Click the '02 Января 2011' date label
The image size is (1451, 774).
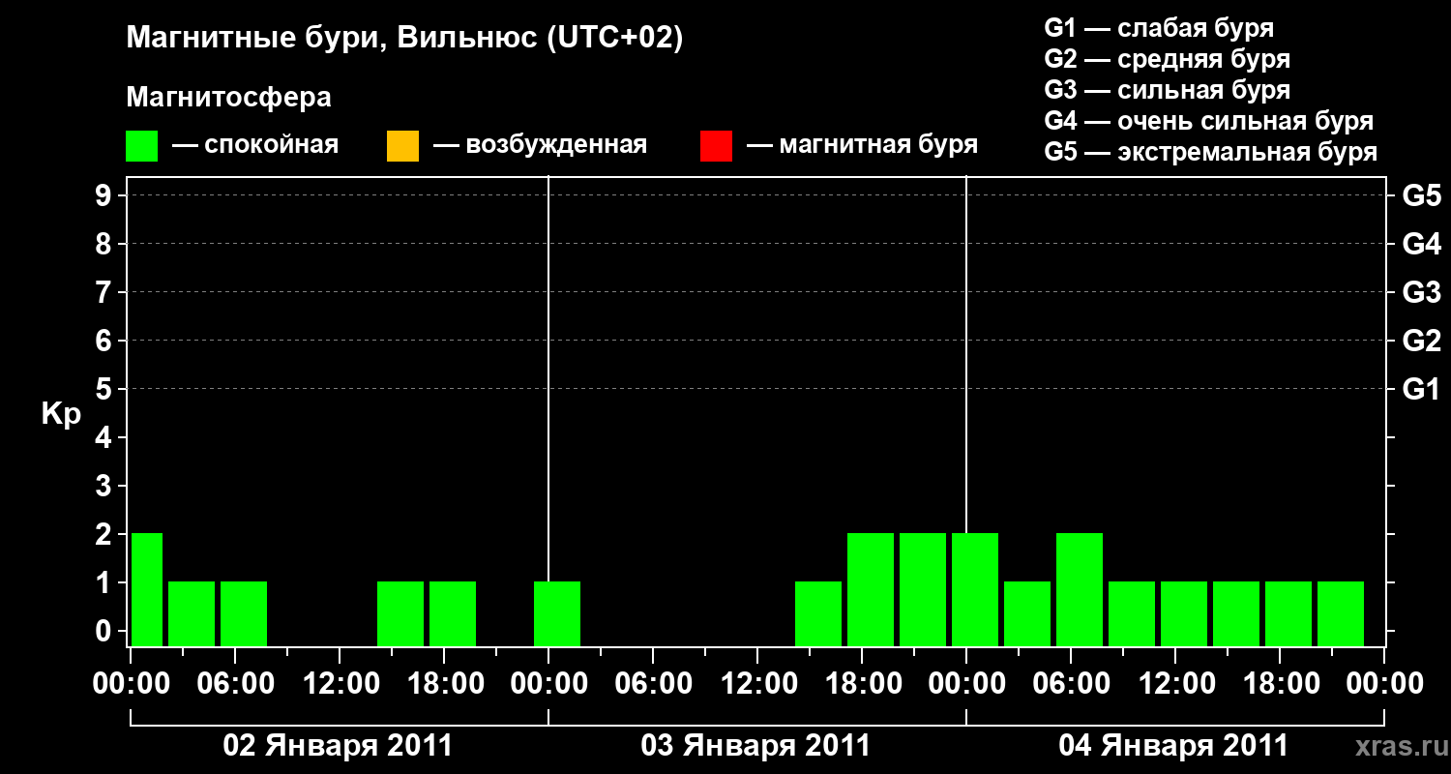click(x=338, y=746)
